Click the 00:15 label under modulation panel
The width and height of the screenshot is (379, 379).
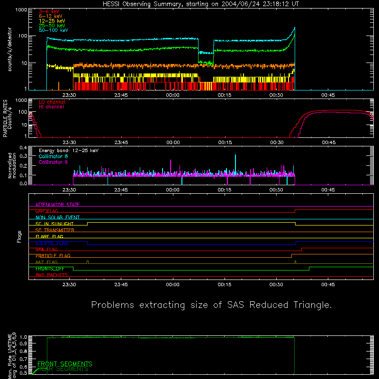click(224, 190)
